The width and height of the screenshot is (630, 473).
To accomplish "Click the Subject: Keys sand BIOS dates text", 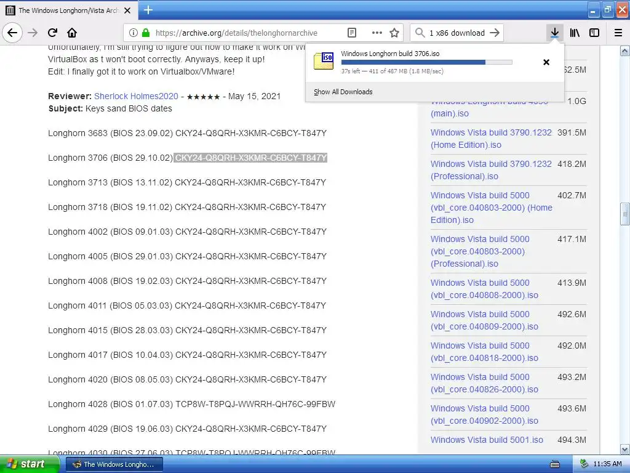I will point(110,108).
